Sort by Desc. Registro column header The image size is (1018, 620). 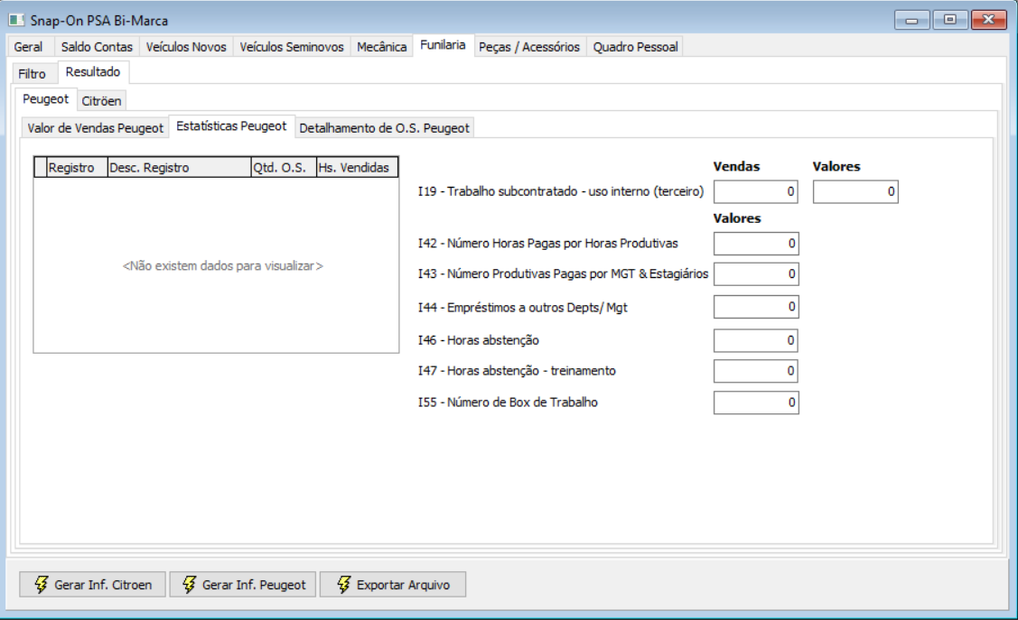[179, 167]
